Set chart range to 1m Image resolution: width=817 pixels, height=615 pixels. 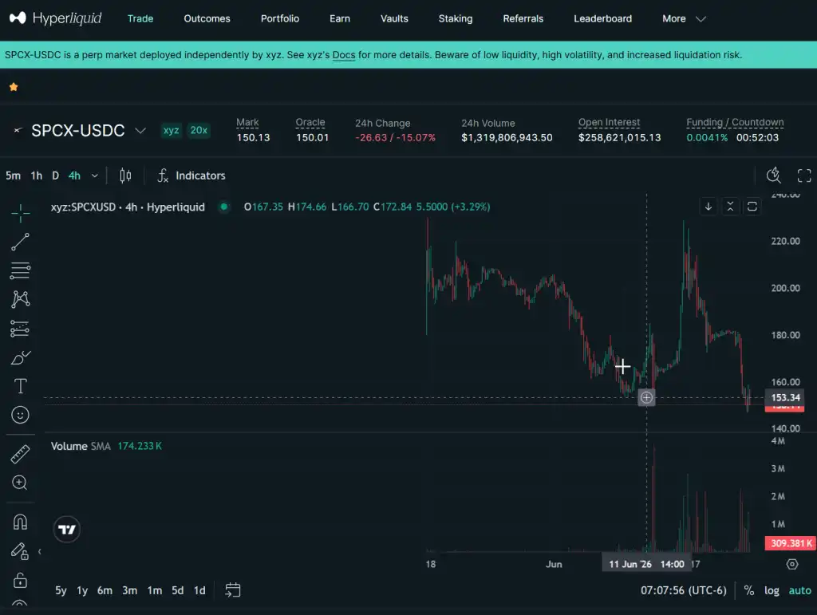[154, 590]
